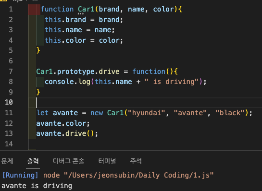Click the 'let' keyword on line 11
The width and height of the screenshot is (262, 191).
(42, 113)
